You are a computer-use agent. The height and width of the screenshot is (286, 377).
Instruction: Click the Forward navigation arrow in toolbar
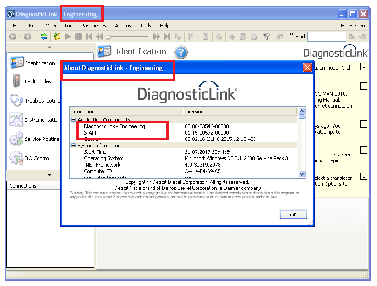tap(27, 37)
